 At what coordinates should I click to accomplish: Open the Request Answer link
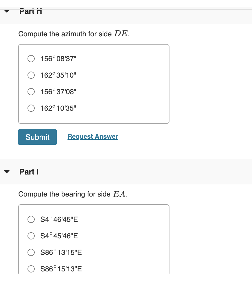click(92, 137)
